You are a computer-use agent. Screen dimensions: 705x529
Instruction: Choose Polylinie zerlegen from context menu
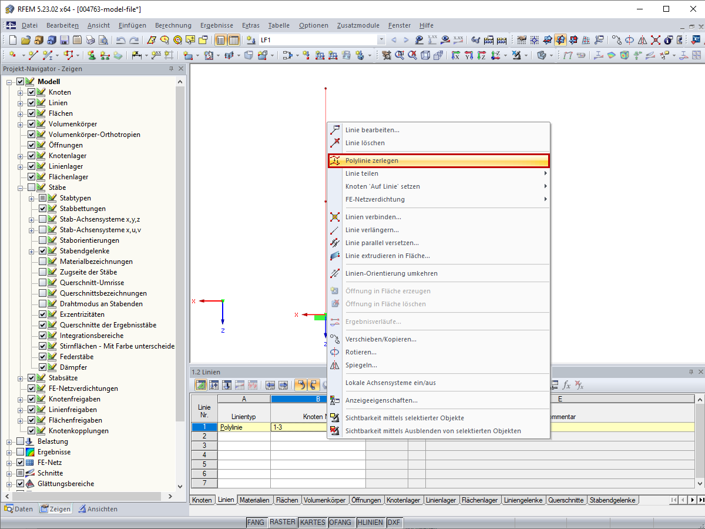click(x=438, y=160)
